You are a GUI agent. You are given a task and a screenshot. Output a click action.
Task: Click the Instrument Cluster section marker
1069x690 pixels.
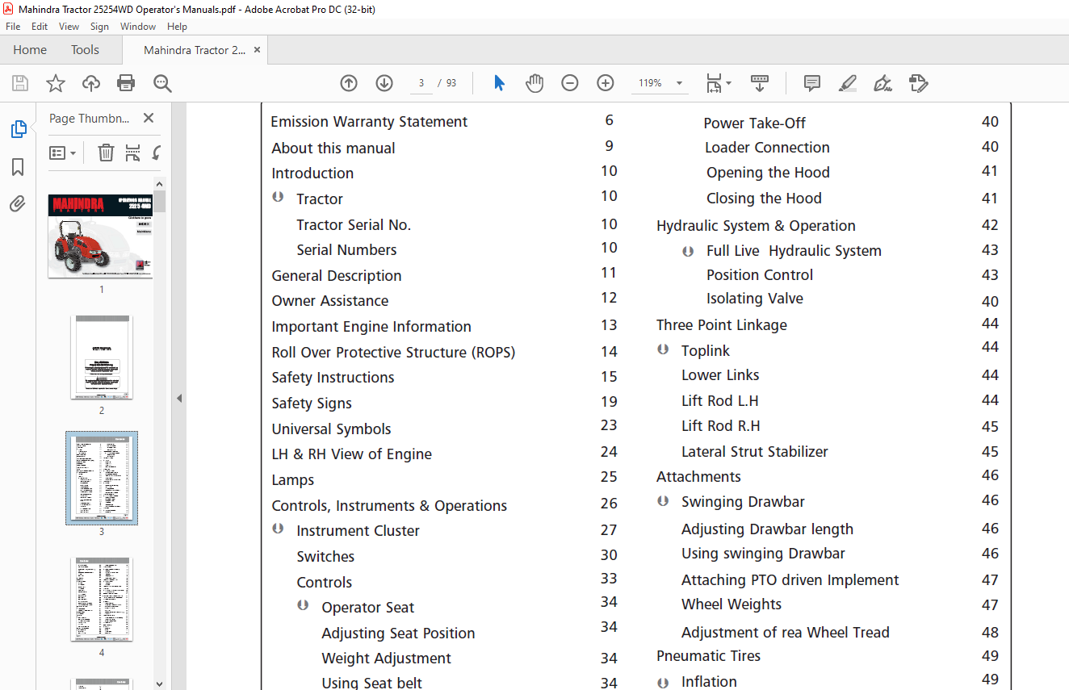pyautogui.click(x=278, y=529)
